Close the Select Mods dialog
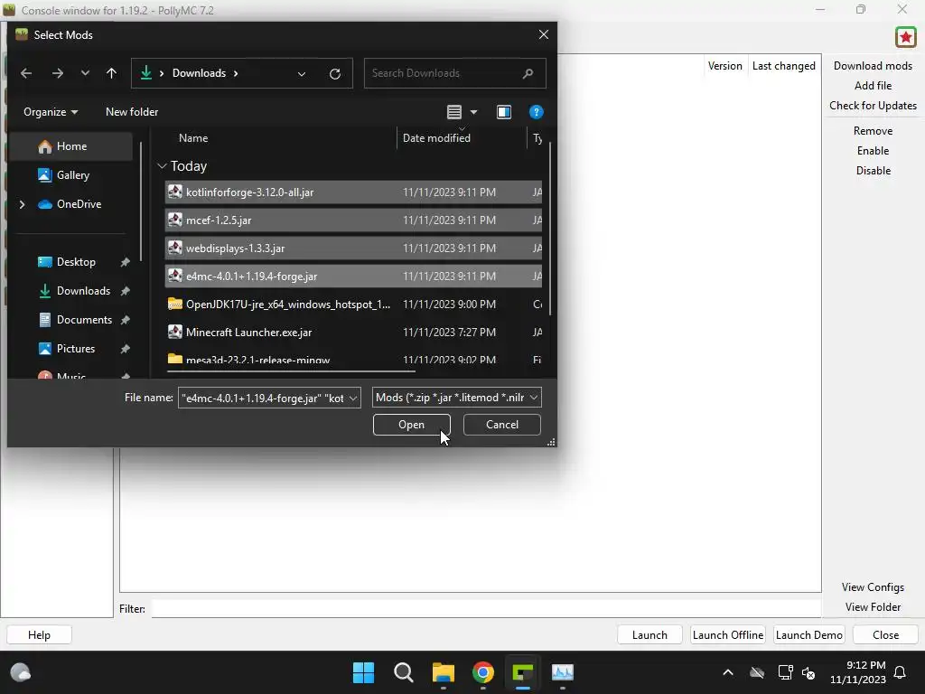The image size is (925, 694). [x=543, y=35]
